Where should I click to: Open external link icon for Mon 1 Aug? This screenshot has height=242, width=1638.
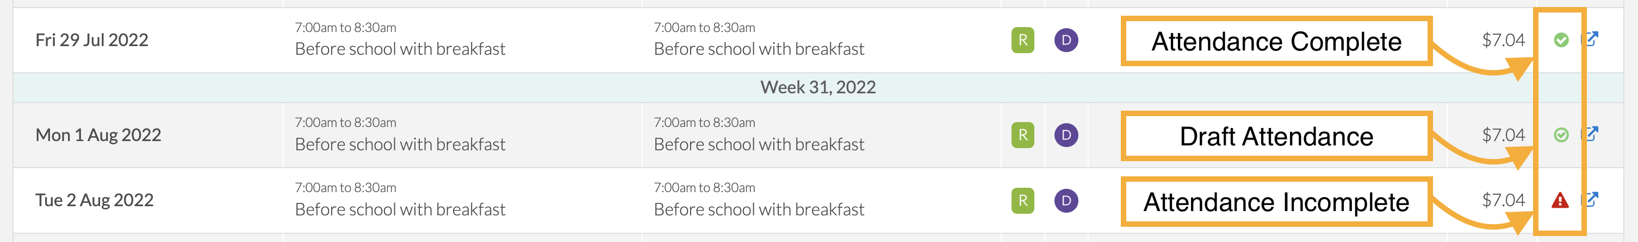1590,134
